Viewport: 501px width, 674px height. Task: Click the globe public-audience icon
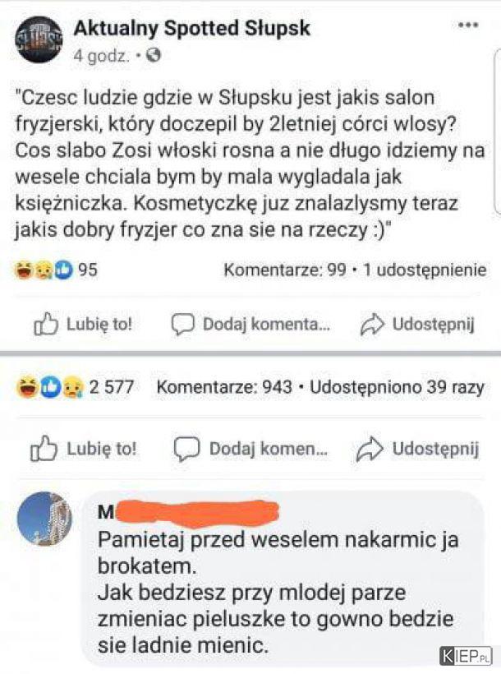coord(154,55)
